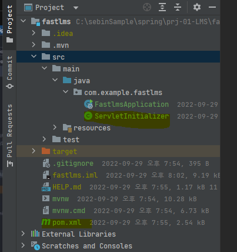This screenshot has width=237, height=252.
Task: Click the fastlms.iml file icon
Action: coord(46,175)
